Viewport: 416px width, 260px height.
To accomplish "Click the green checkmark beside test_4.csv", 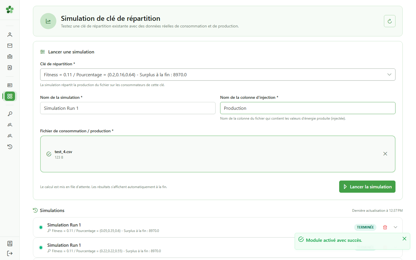I will (x=49, y=154).
